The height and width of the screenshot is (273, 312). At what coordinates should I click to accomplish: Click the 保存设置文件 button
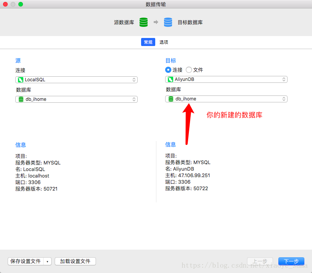coord(26,261)
